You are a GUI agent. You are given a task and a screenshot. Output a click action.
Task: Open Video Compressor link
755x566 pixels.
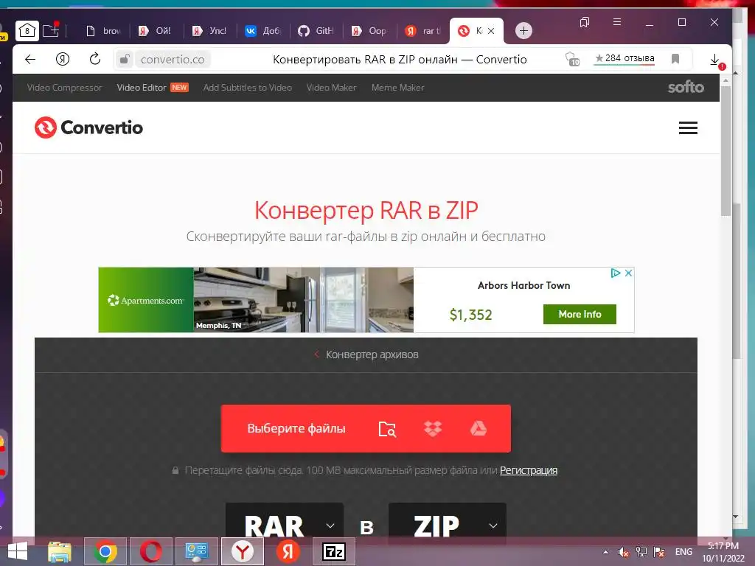(x=65, y=88)
